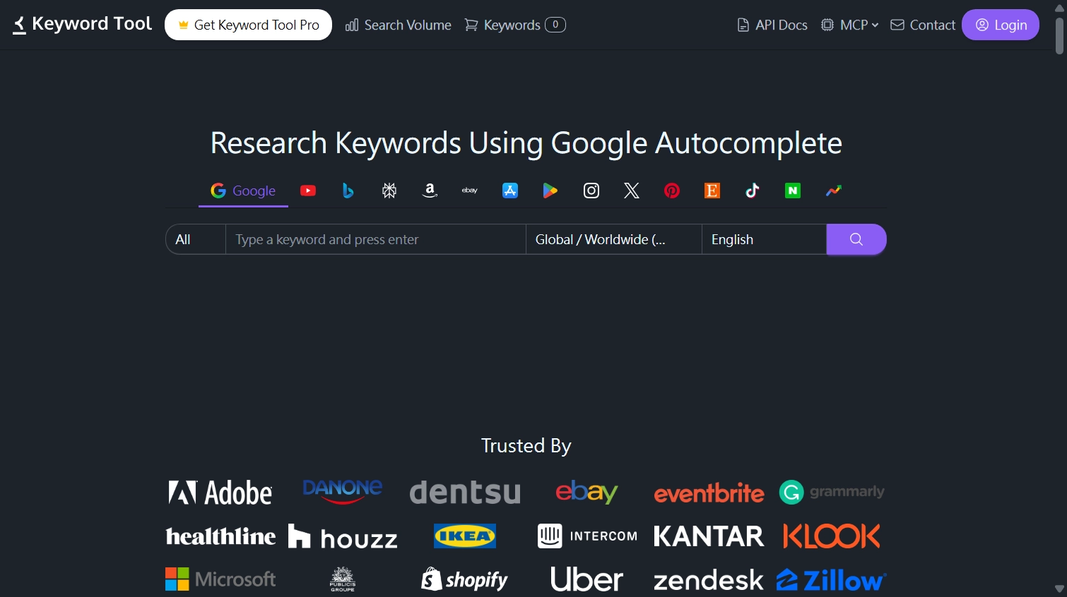Click the Zillow logo
1067x597 pixels.
point(832,580)
